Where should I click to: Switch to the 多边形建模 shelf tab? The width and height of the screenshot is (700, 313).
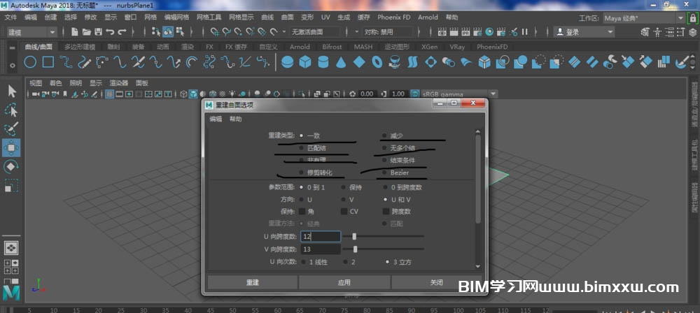tap(80, 47)
